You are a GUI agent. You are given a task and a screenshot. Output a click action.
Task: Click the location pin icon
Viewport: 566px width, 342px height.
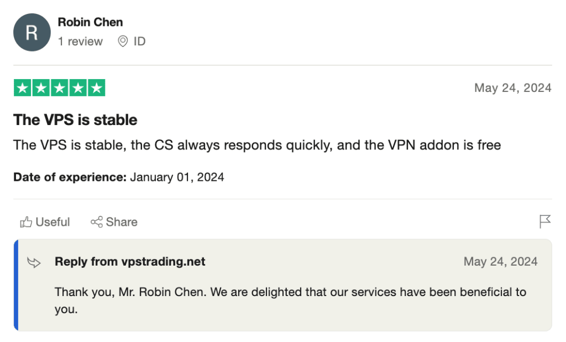point(123,41)
